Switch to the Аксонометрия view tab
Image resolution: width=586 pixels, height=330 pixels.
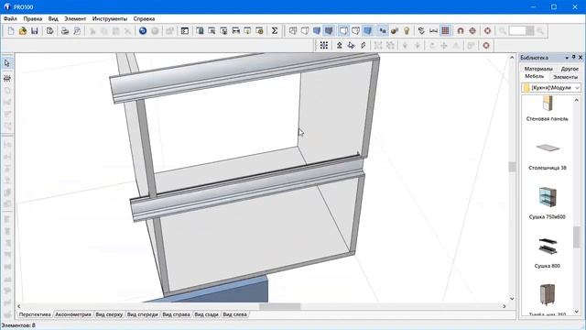point(73,314)
